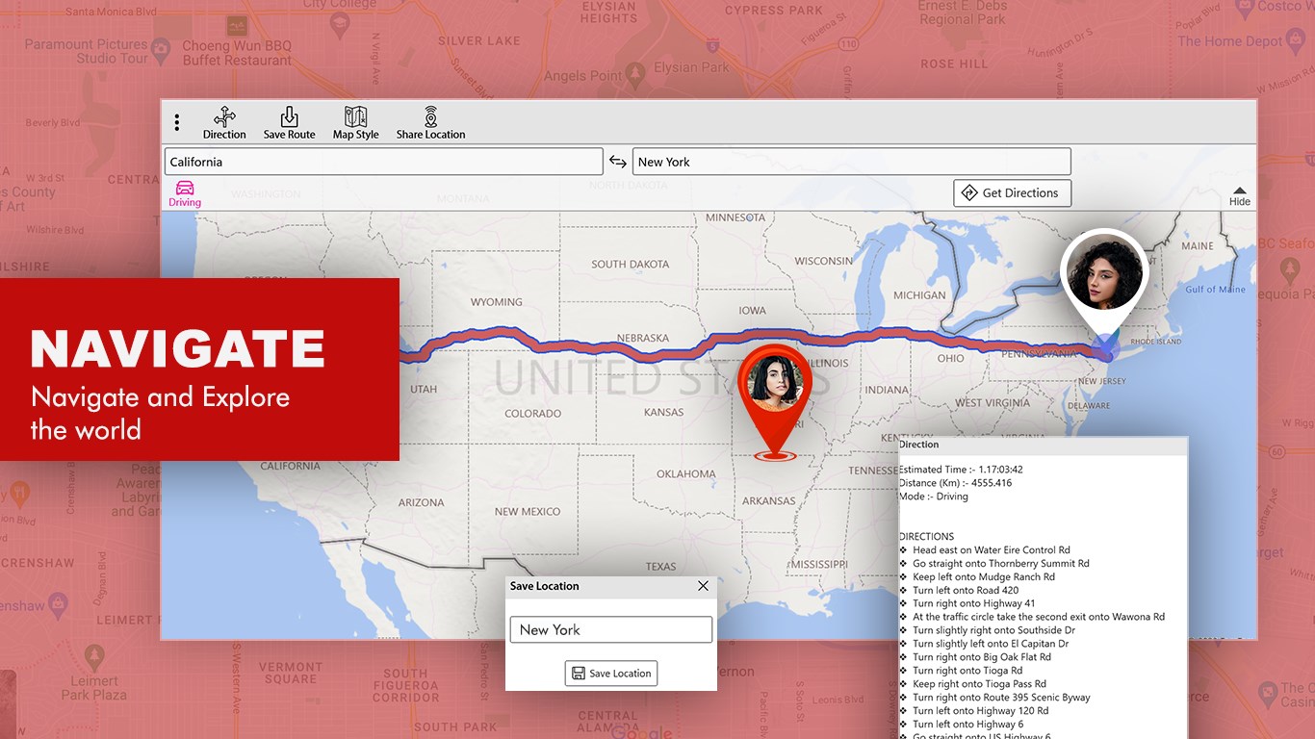Click the NEBRASKA label on the map

(x=642, y=339)
